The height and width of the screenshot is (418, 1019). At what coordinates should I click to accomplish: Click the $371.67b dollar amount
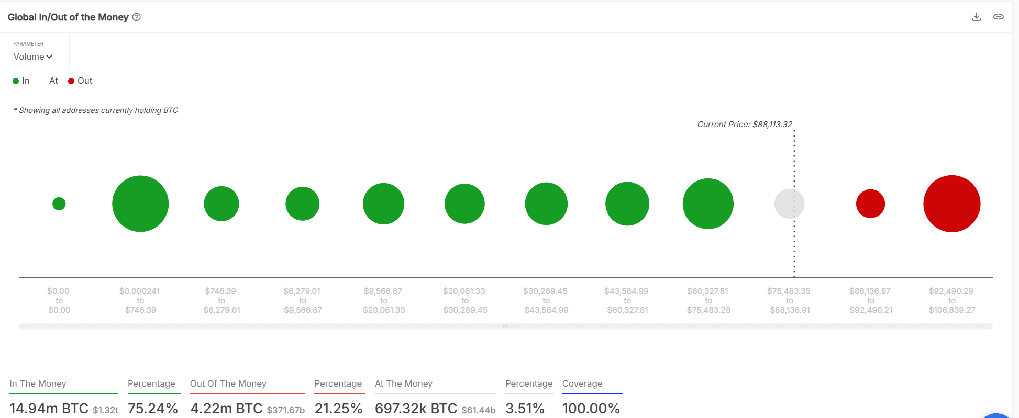click(286, 410)
